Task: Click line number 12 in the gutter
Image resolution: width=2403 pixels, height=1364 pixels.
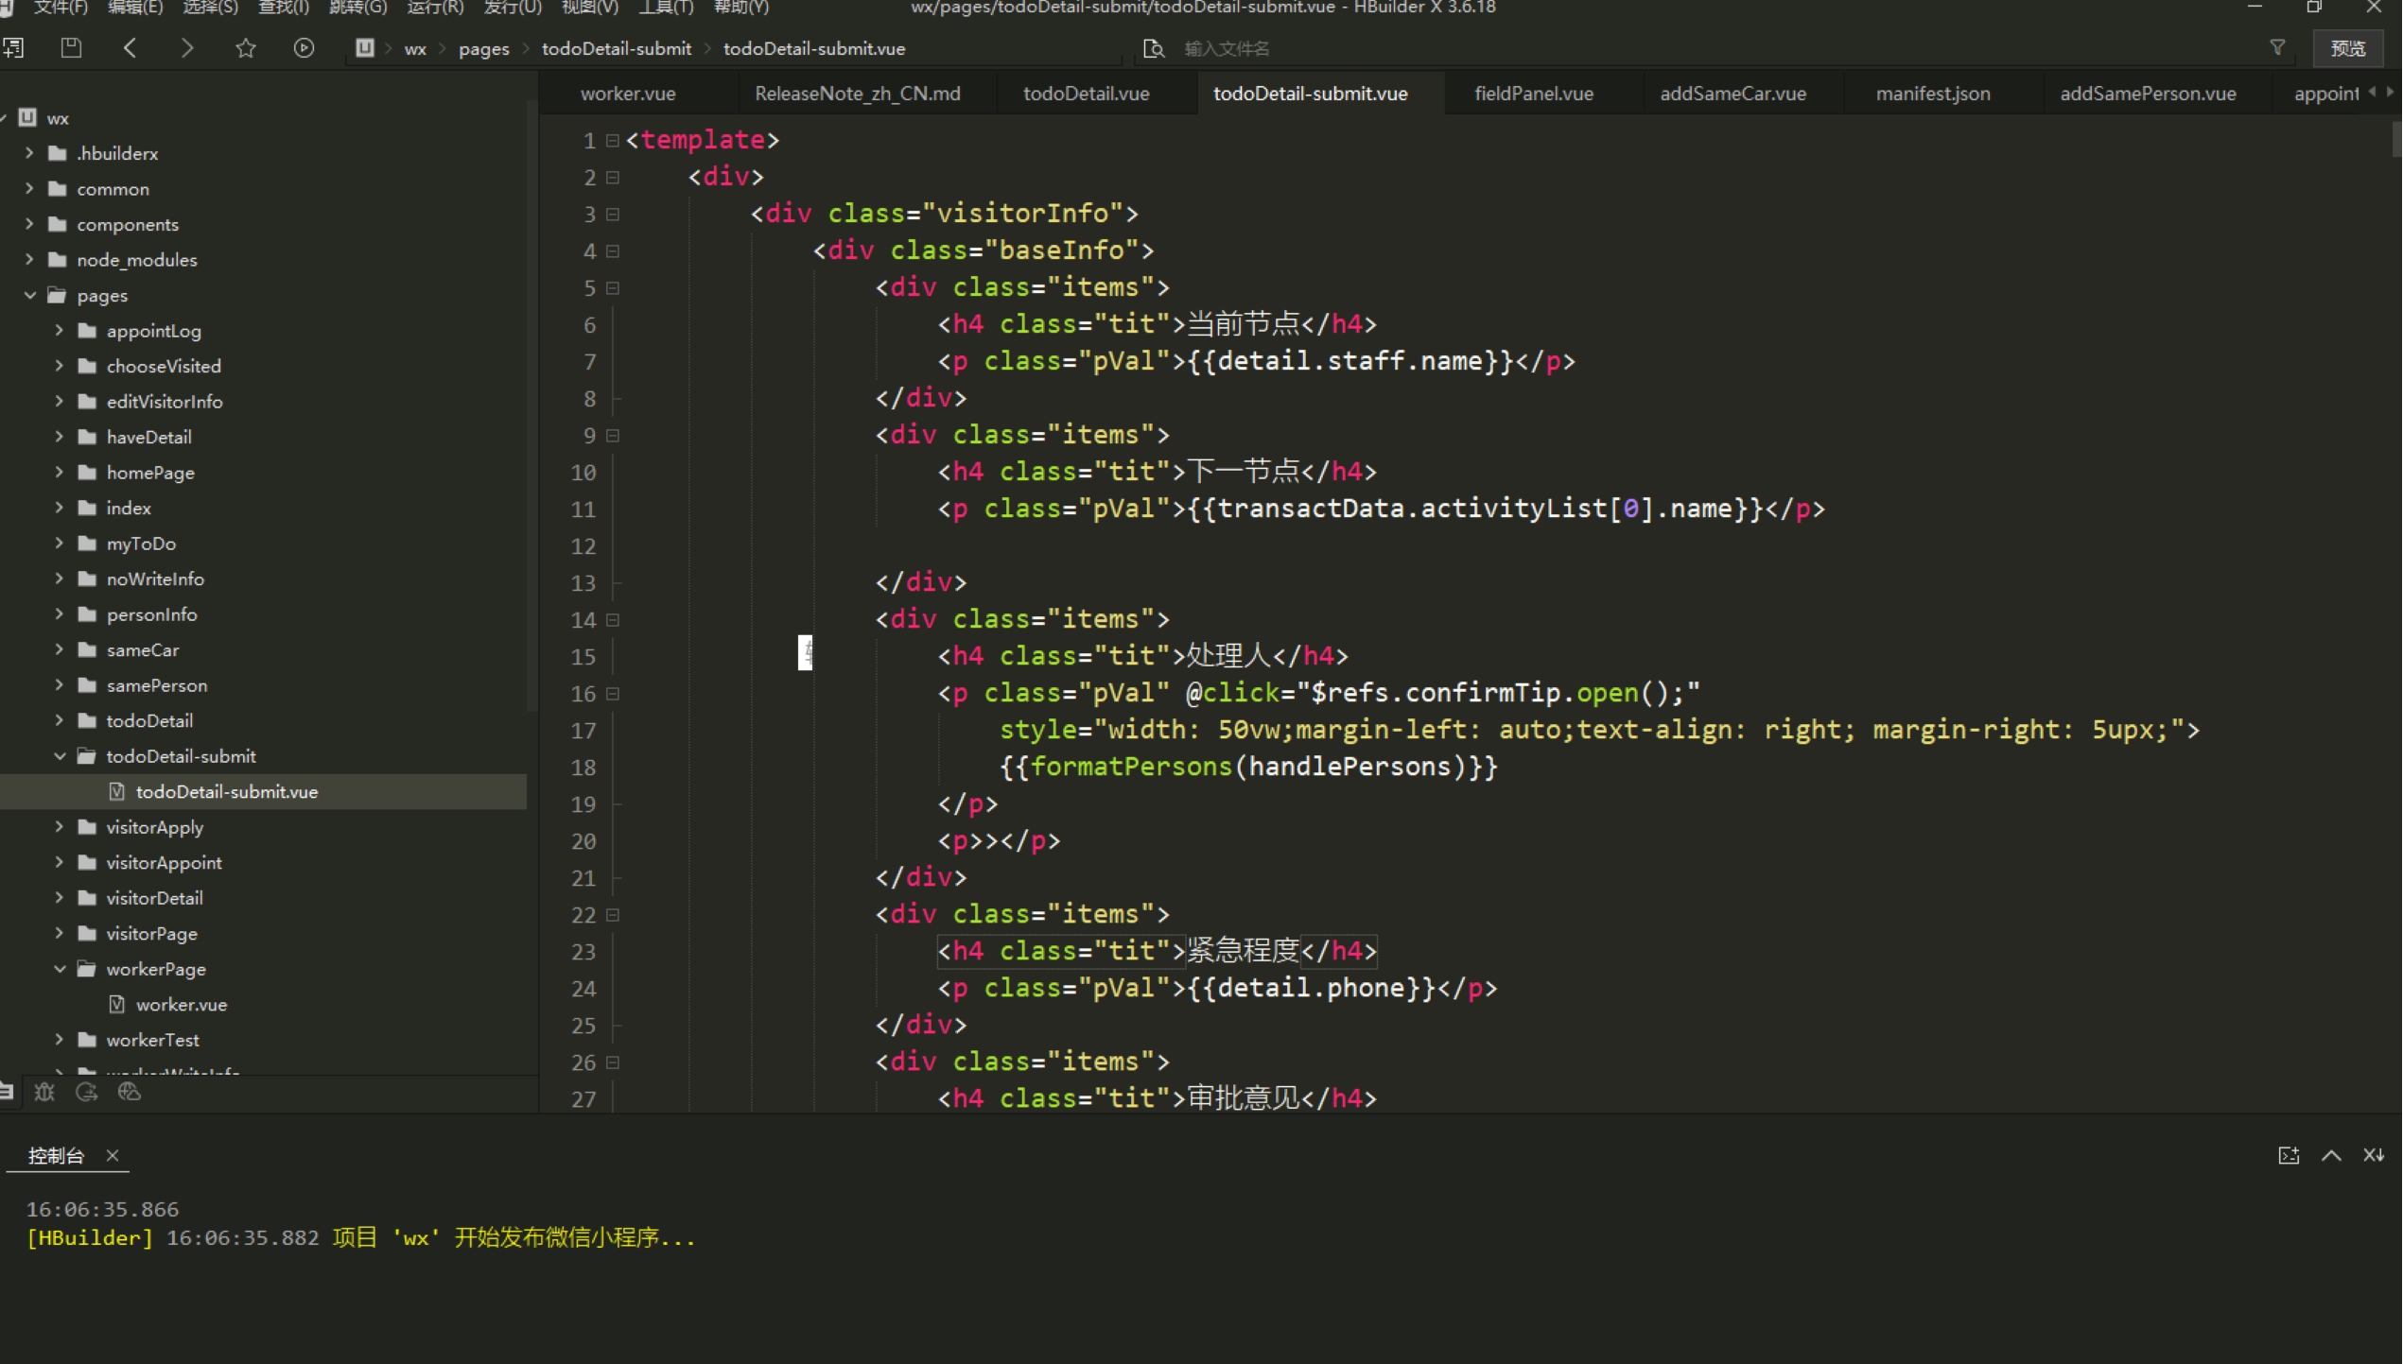Action: click(x=583, y=546)
